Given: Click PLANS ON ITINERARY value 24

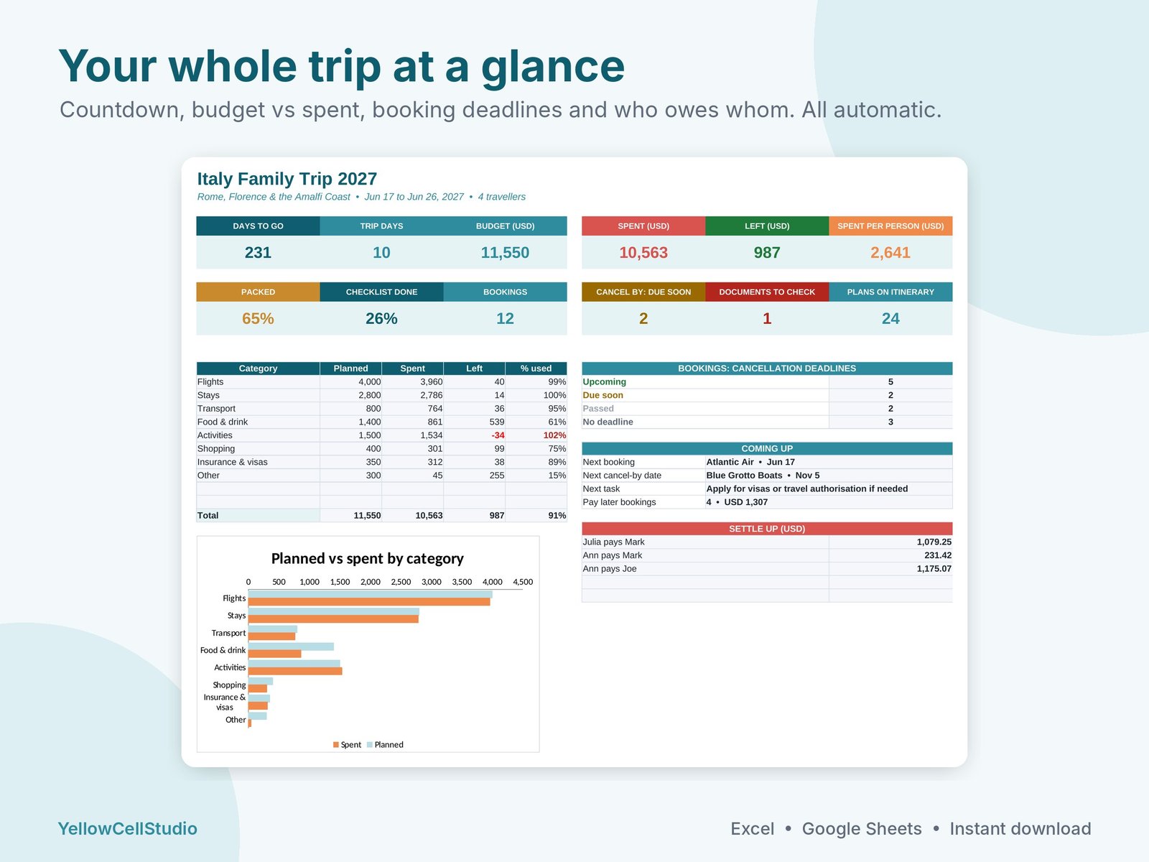Looking at the screenshot, I should coord(890,319).
